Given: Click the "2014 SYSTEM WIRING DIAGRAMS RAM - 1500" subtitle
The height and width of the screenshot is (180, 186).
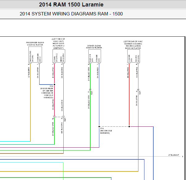Looking at the screenshot, I should (71, 14).
